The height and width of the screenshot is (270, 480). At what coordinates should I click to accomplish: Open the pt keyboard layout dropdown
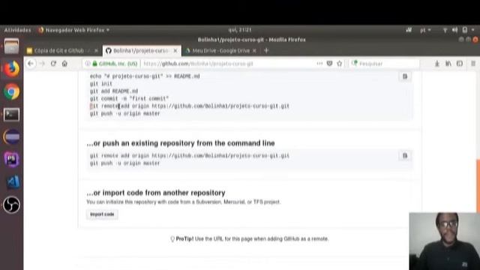(x=425, y=30)
